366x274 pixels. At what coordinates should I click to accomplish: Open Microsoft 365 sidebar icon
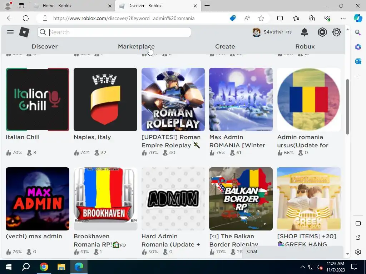(358, 47)
